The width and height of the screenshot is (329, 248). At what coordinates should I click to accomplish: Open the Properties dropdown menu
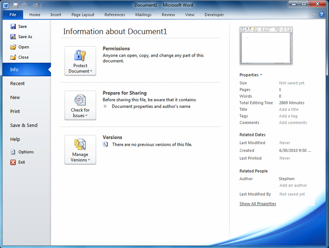click(251, 75)
